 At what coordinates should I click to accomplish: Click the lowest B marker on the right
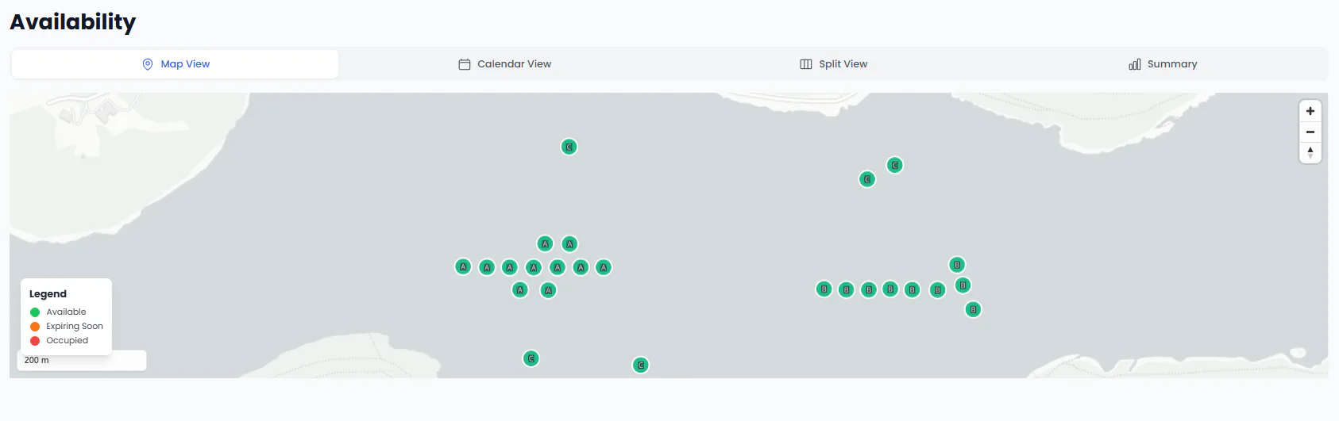coord(973,309)
